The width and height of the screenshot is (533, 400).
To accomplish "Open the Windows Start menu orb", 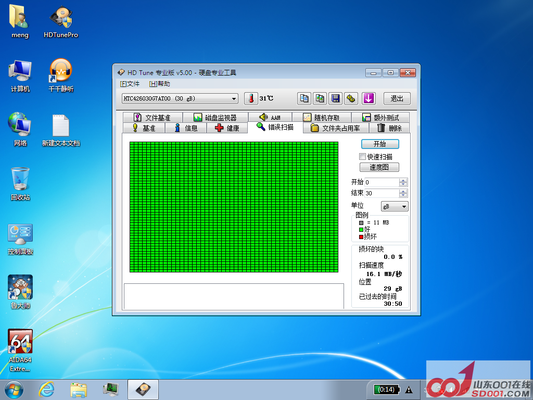I will tap(14, 390).
